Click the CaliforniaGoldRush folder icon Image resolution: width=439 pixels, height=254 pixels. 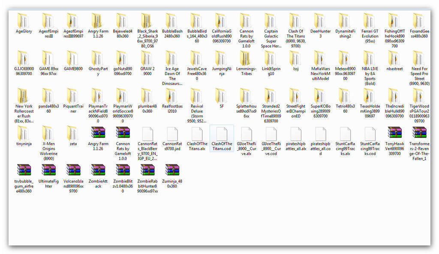pos(222,21)
